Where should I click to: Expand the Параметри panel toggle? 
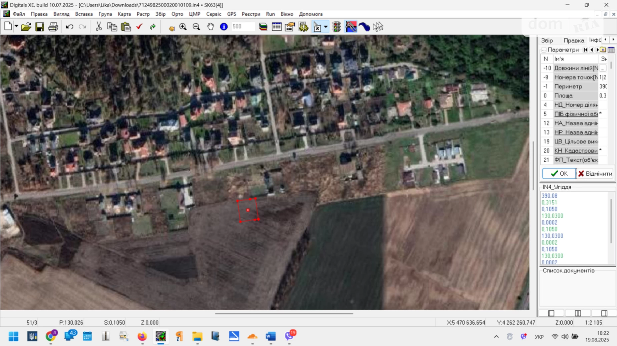(544, 50)
